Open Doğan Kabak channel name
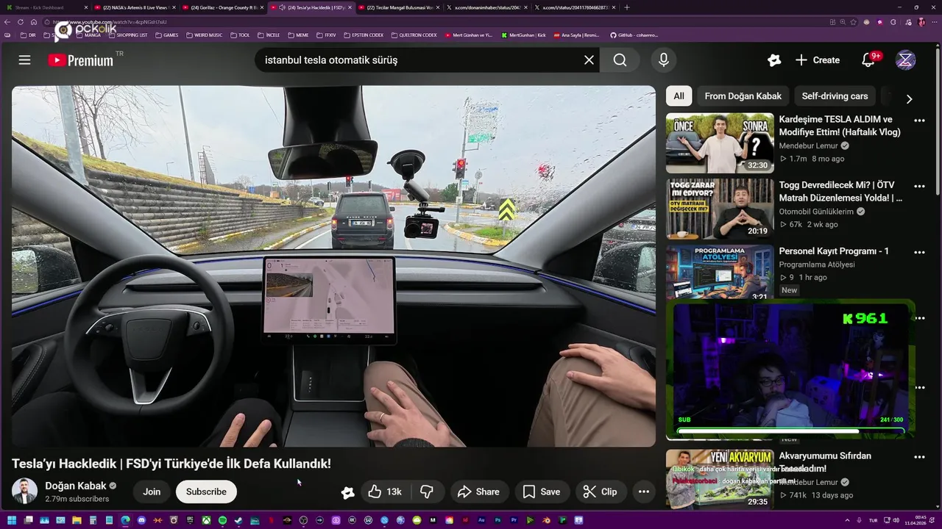The height and width of the screenshot is (529, 942). [76, 486]
